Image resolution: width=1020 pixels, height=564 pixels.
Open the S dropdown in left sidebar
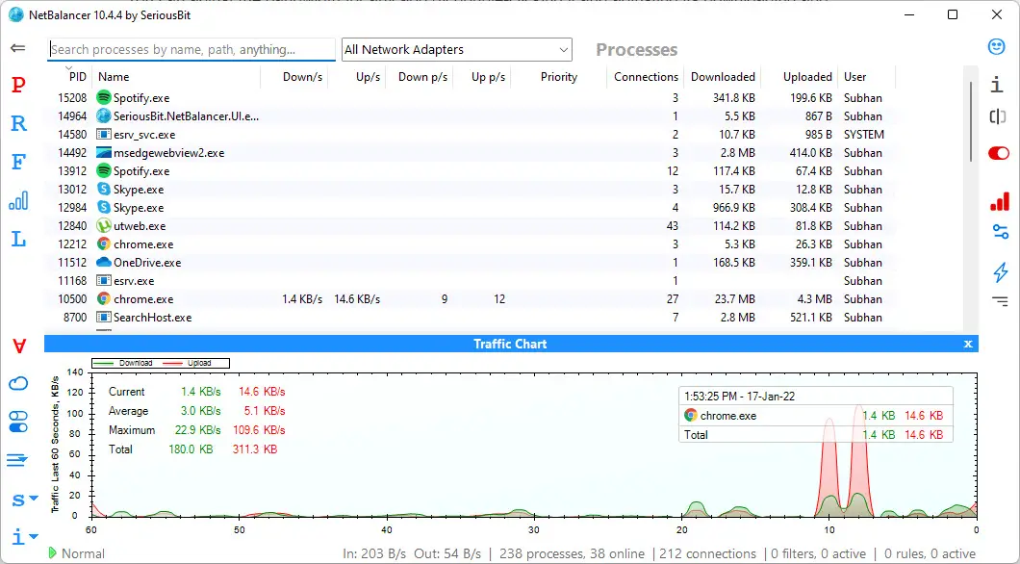(x=25, y=500)
